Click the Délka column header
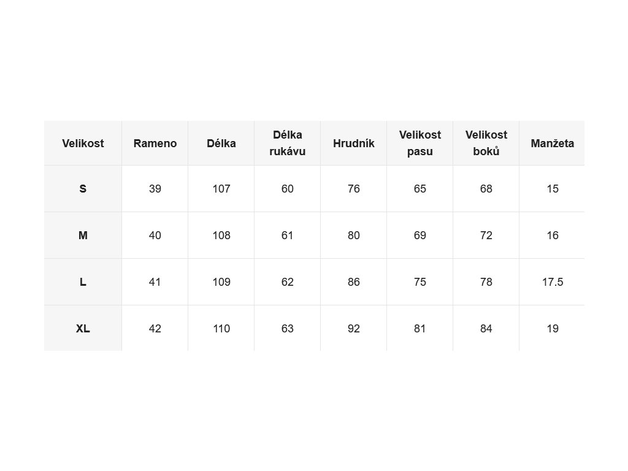The height and width of the screenshot is (471, 628). click(x=221, y=144)
